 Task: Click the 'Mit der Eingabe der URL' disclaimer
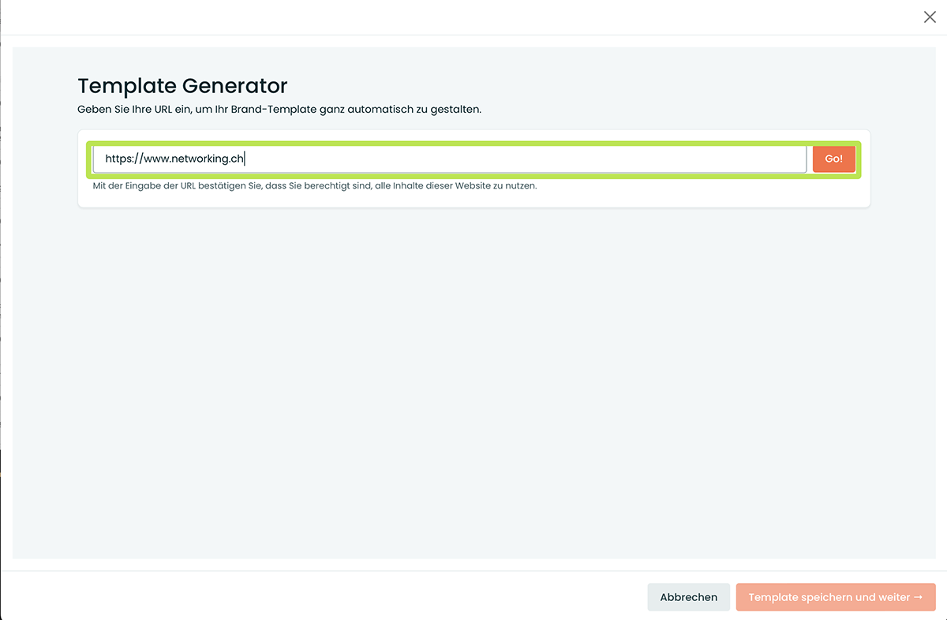[314, 186]
